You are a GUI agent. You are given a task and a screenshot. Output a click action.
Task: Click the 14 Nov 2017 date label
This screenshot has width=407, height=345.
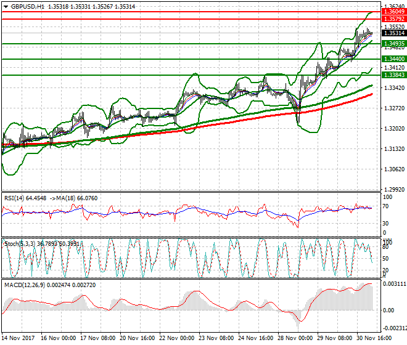pos(18,338)
